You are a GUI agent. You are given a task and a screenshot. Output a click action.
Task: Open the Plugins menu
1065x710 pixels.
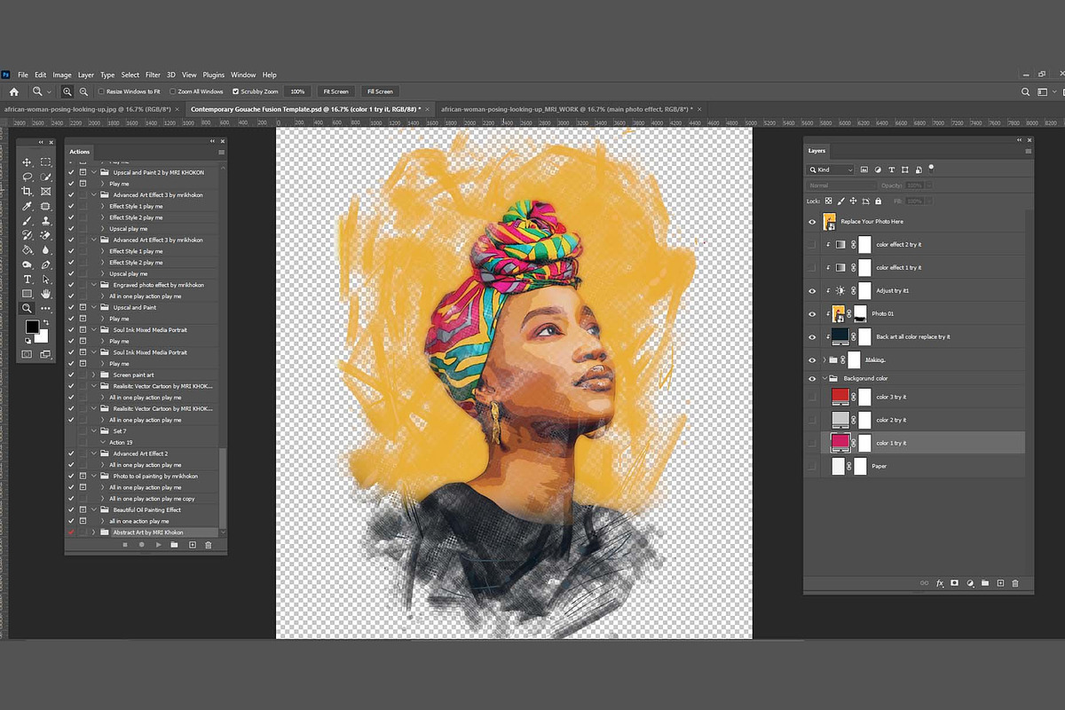[214, 75]
